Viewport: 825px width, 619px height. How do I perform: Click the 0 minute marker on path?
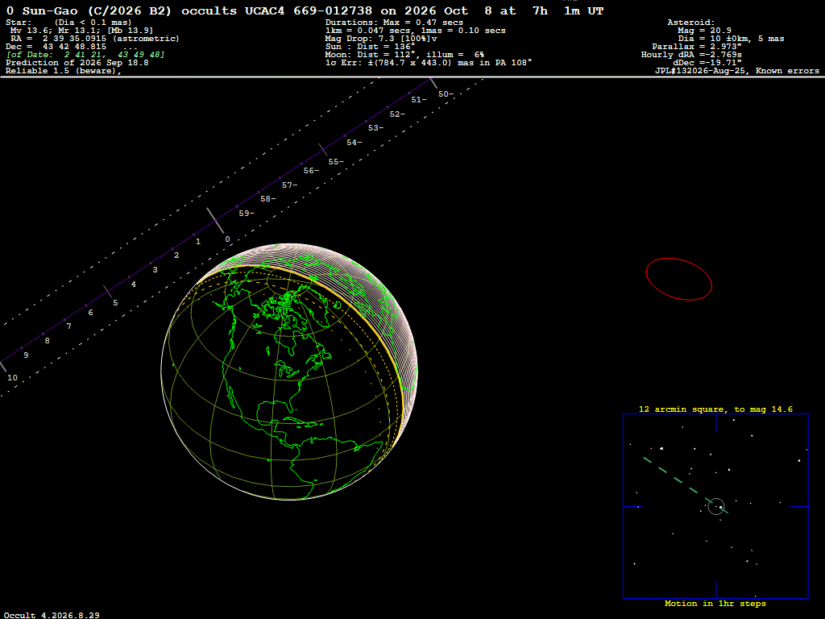[x=227, y=239]
